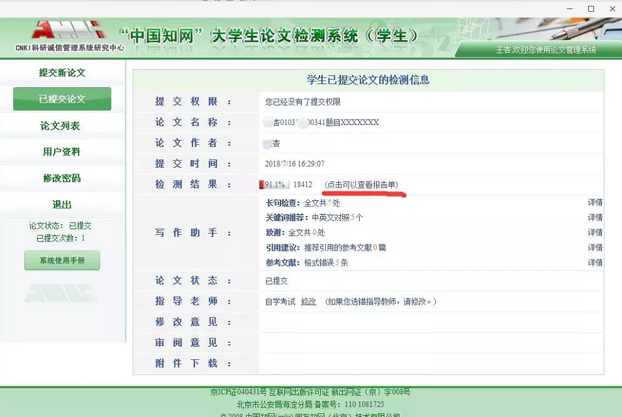Go to 论文列表 in the sidebar

(61, 126)
